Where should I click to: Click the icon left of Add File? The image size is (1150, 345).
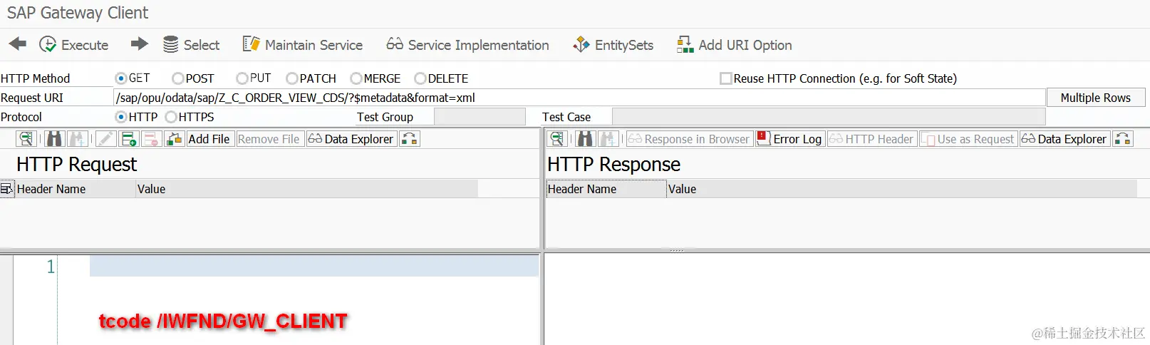[x=174, y=139]
